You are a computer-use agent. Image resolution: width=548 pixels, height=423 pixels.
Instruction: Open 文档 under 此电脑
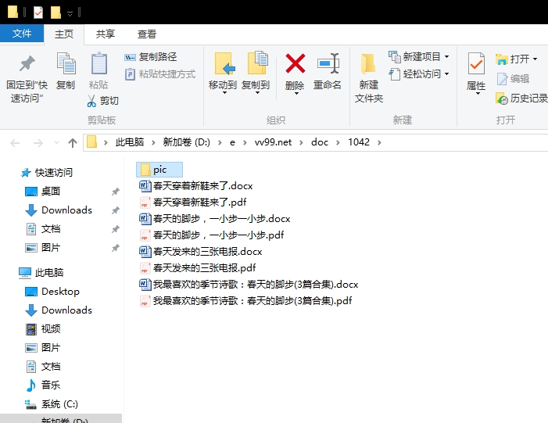[43, 367]
